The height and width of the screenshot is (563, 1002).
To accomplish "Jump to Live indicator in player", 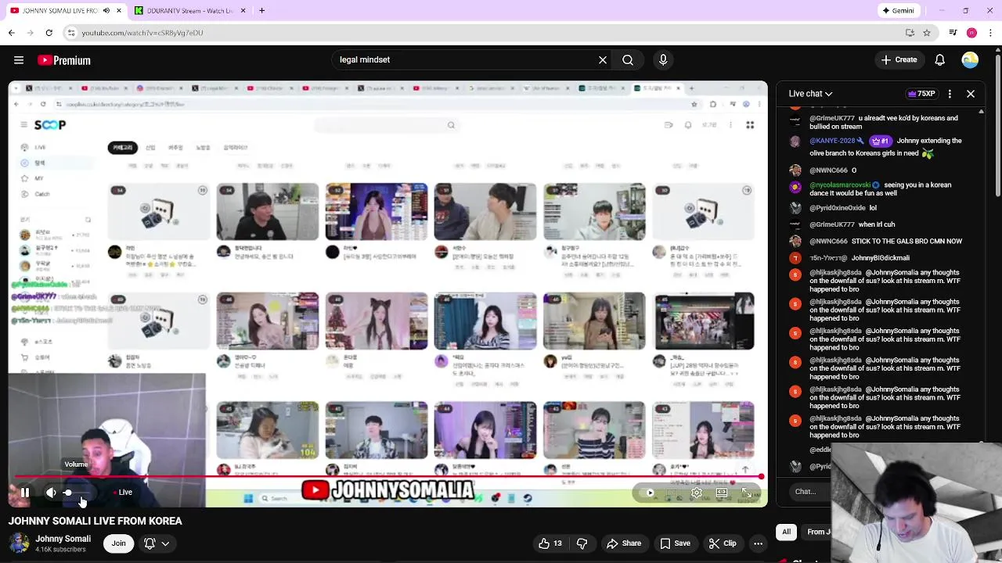I will [x=123, y=493].
